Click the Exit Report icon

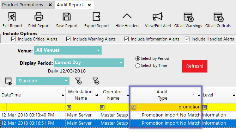click(12, 17)
